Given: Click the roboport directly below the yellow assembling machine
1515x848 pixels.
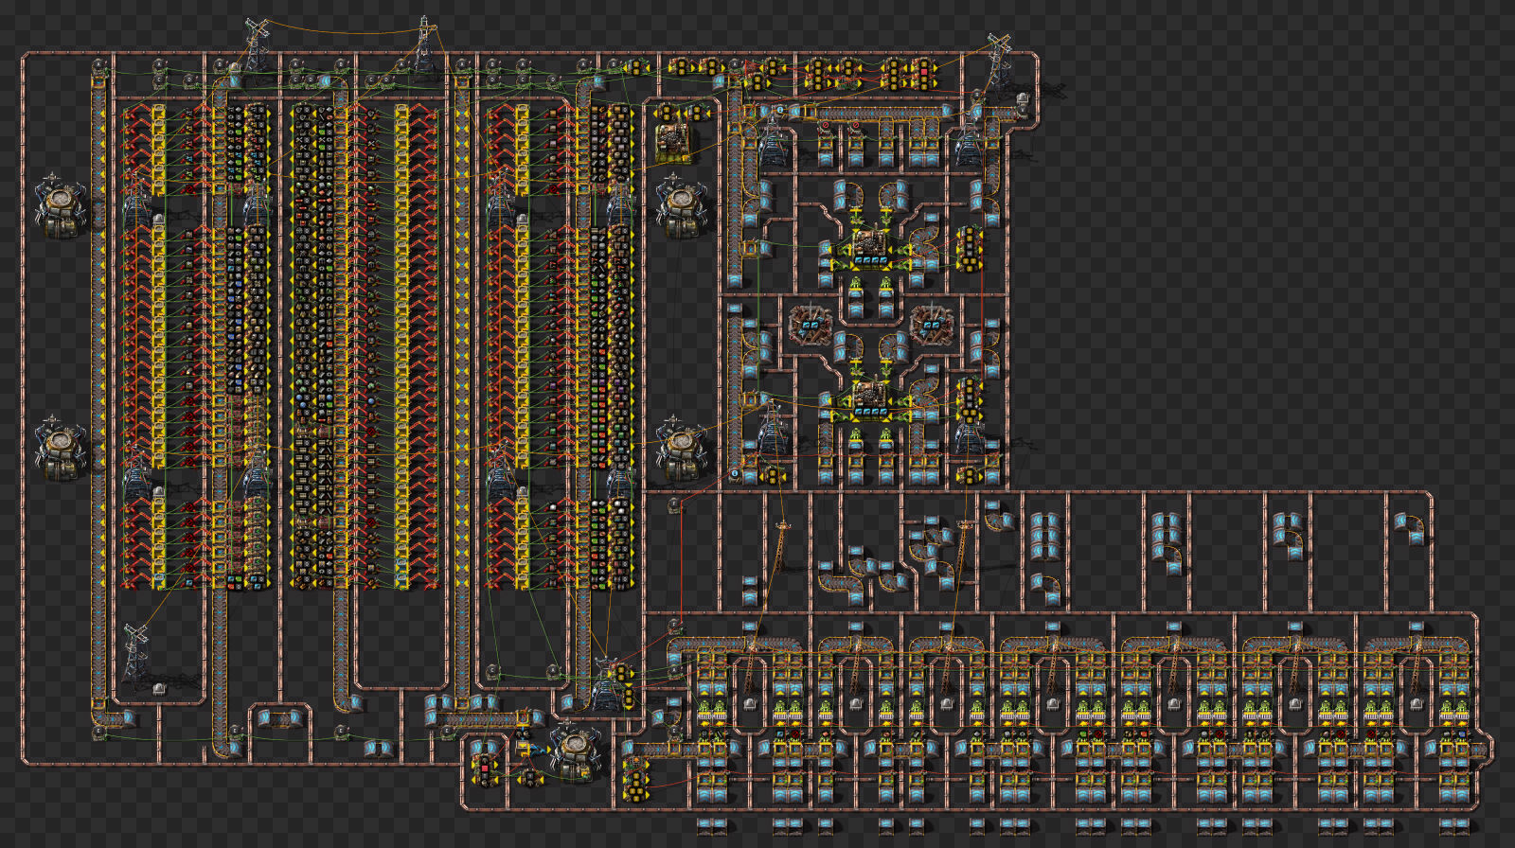Looking at the screenshot, I should (x=680, y=208).
